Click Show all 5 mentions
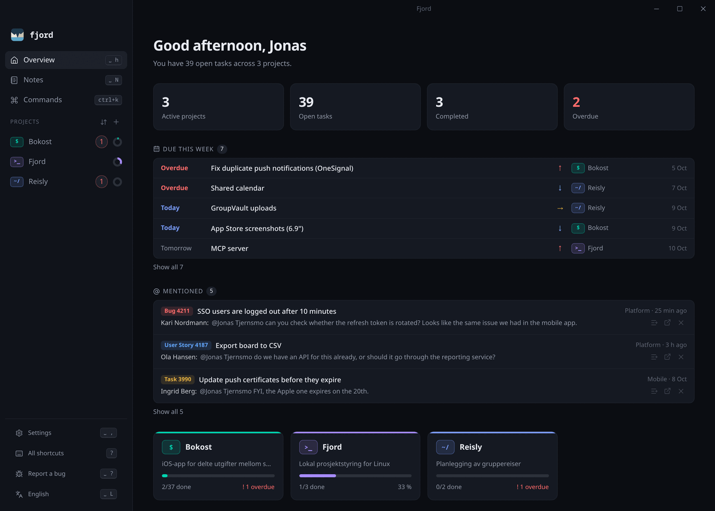This screenshot has height=511, width=715. coord(168,412)
